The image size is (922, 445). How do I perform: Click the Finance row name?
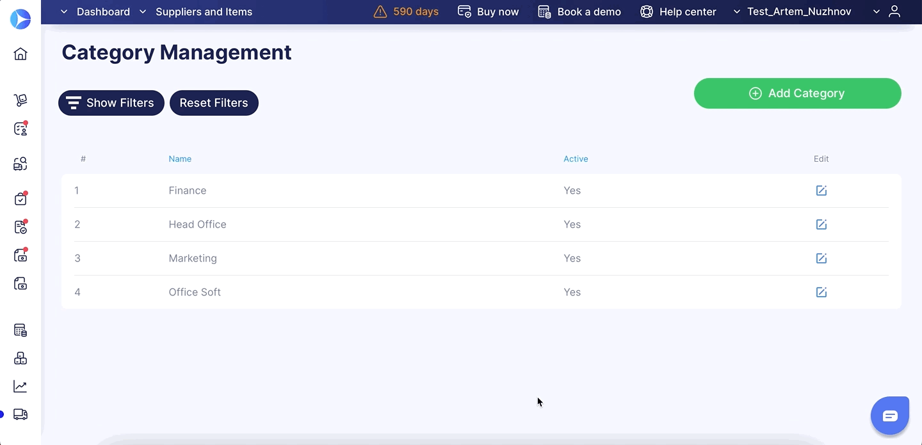188,191
